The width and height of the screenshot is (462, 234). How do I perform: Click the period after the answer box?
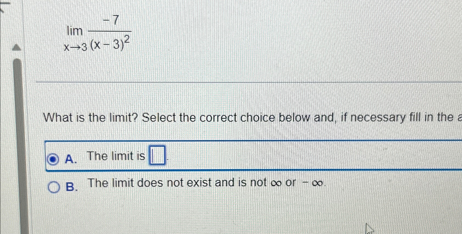click(167, 159)
